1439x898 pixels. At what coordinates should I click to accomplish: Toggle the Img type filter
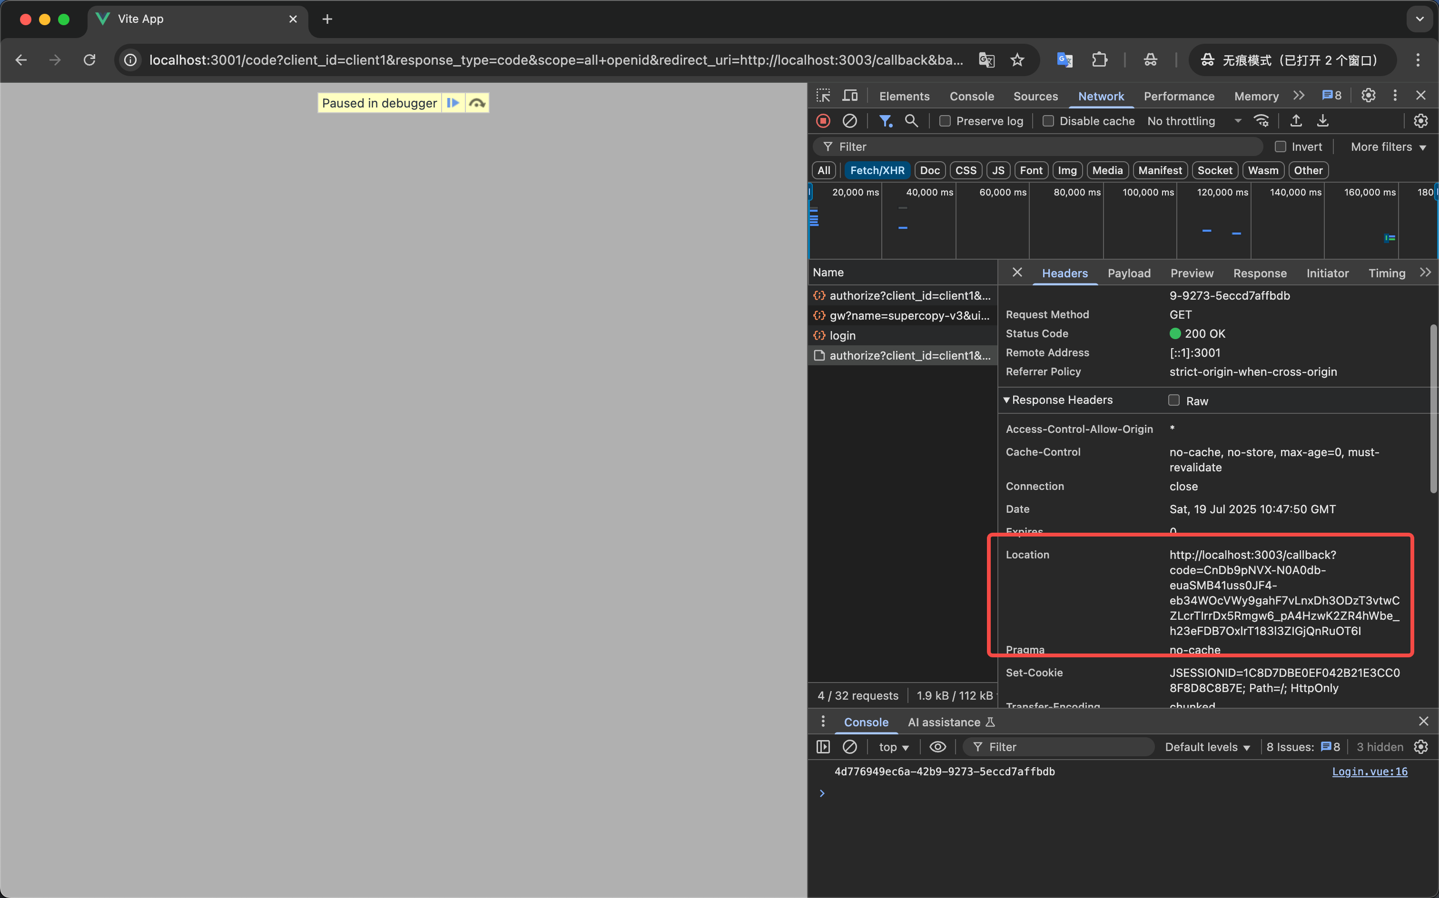[1067, 170]
